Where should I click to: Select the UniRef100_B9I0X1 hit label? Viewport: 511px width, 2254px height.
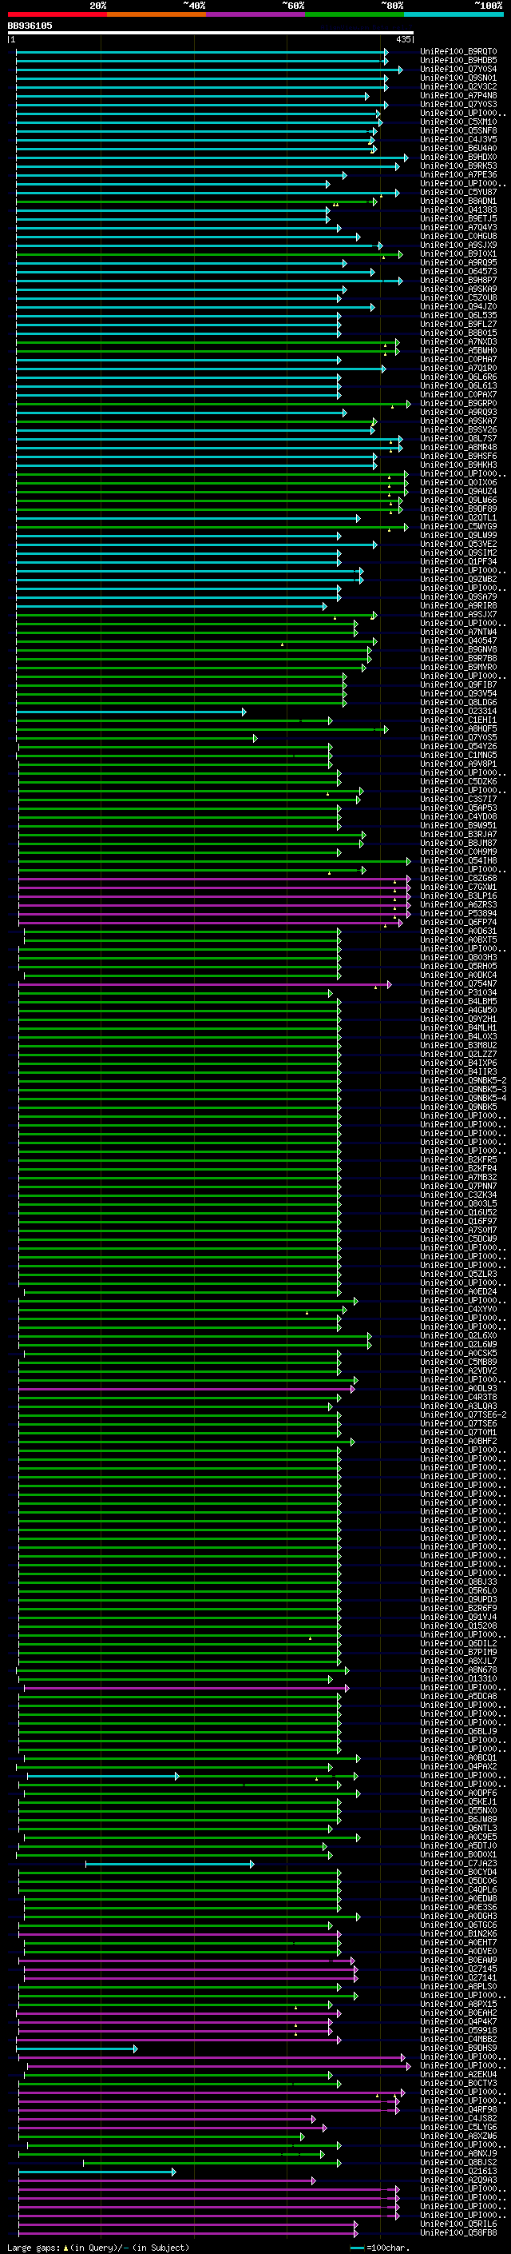pos(458,253)
